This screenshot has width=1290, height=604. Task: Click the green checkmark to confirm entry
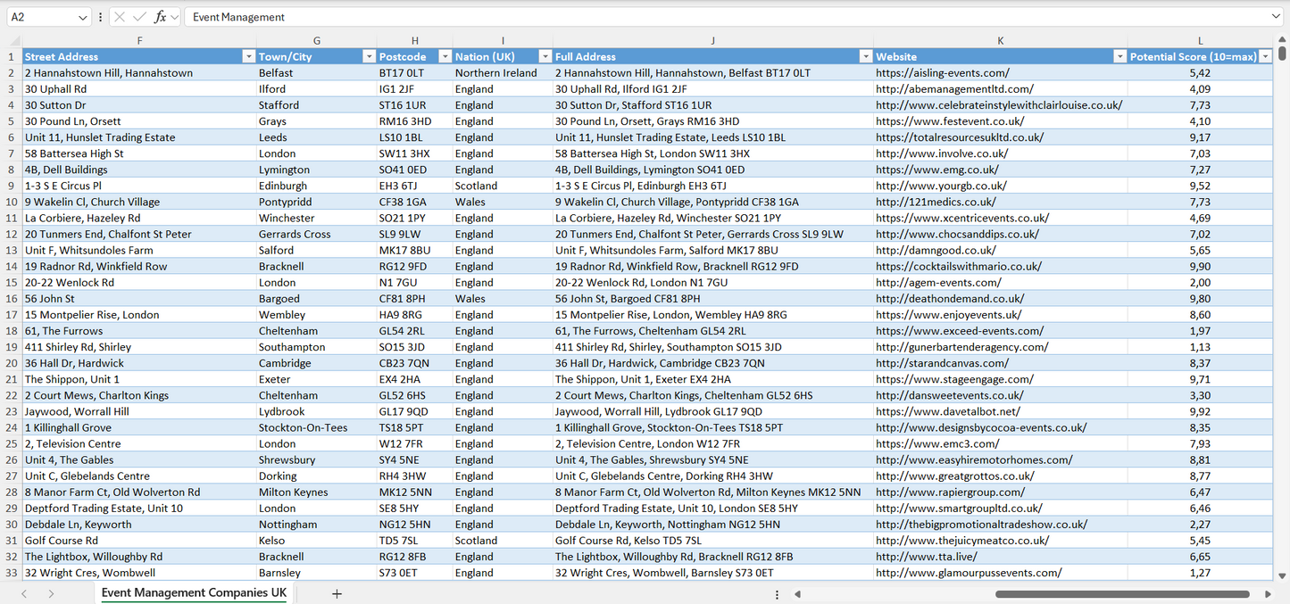click(x=138, y=16)
